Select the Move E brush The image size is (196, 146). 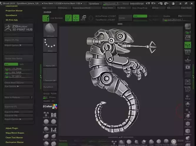click(x=46, y=137)
